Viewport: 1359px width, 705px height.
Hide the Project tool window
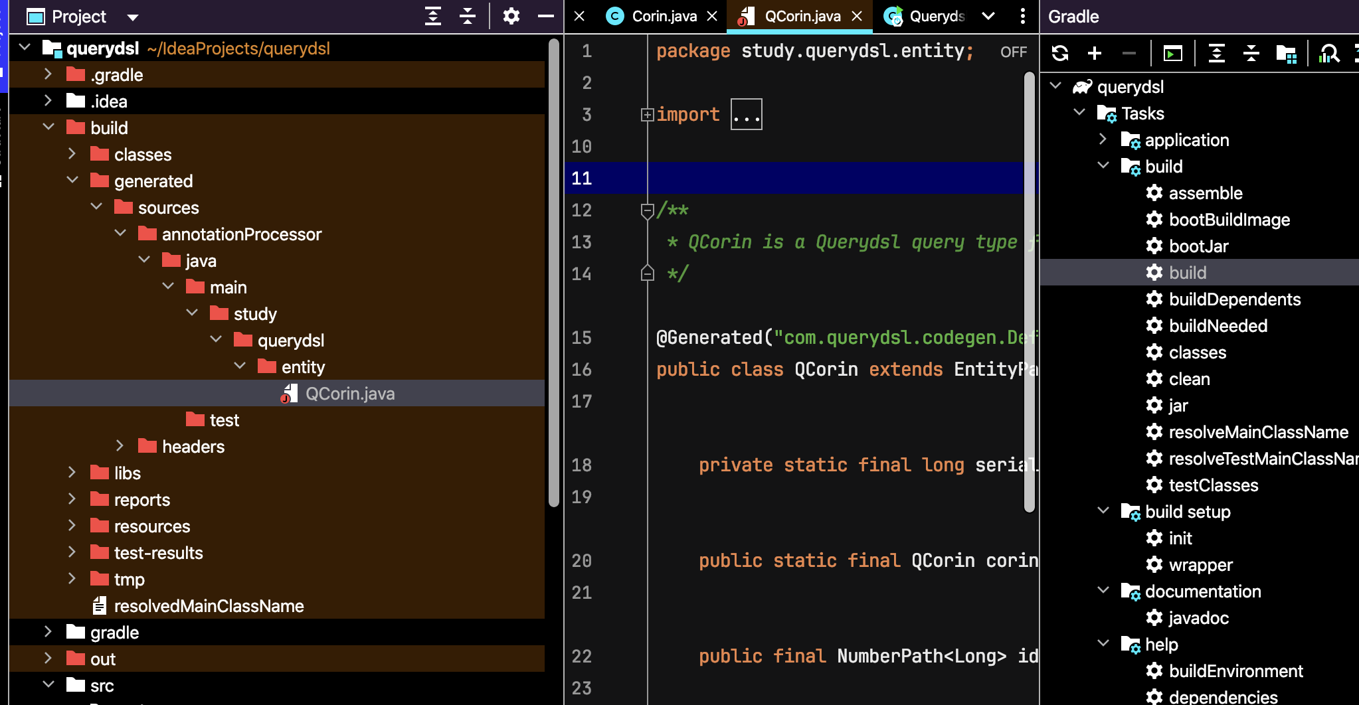pos(546,16)
